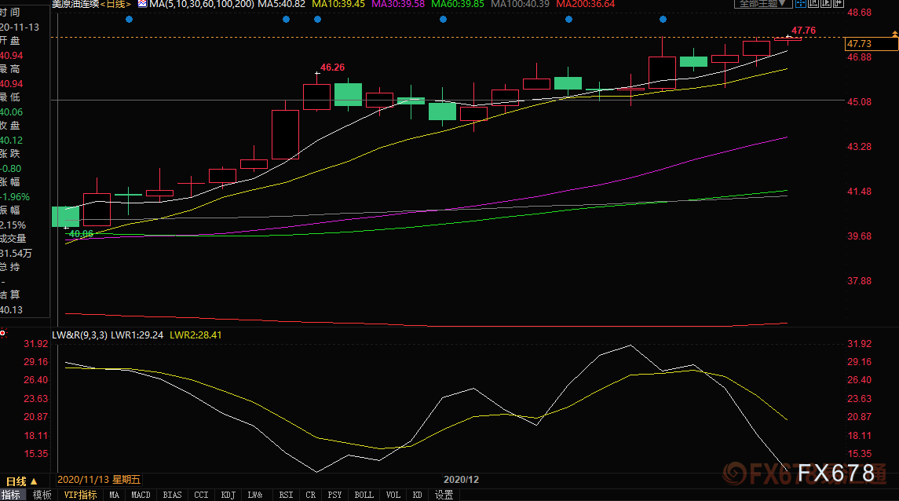Open the 设置 settings button
Screen dimensions: 899x501
click(444, 495)
